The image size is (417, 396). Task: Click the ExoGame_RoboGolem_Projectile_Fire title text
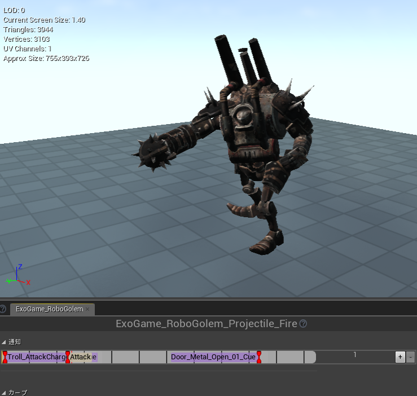[x=207, y=324]
